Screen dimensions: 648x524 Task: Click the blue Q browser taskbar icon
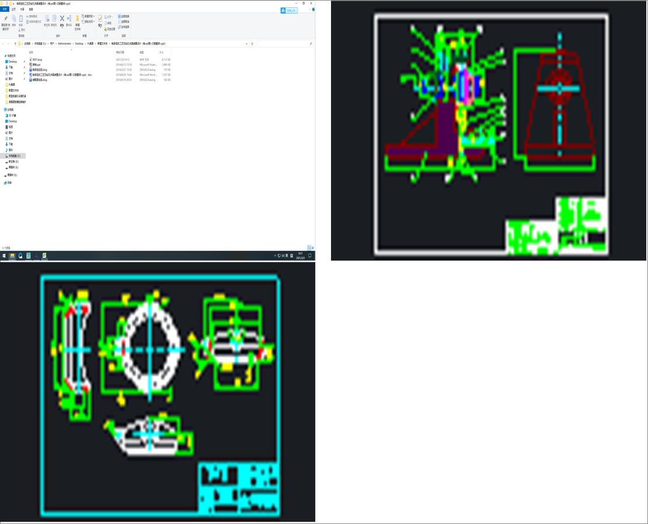coord(20,256)
